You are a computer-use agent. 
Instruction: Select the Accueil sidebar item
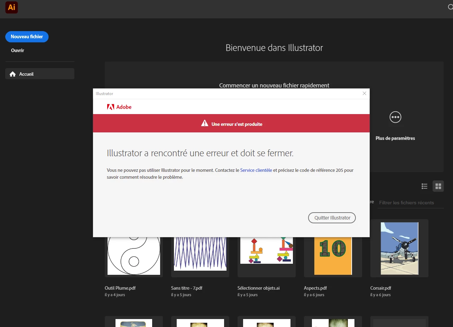pos(40,74)
